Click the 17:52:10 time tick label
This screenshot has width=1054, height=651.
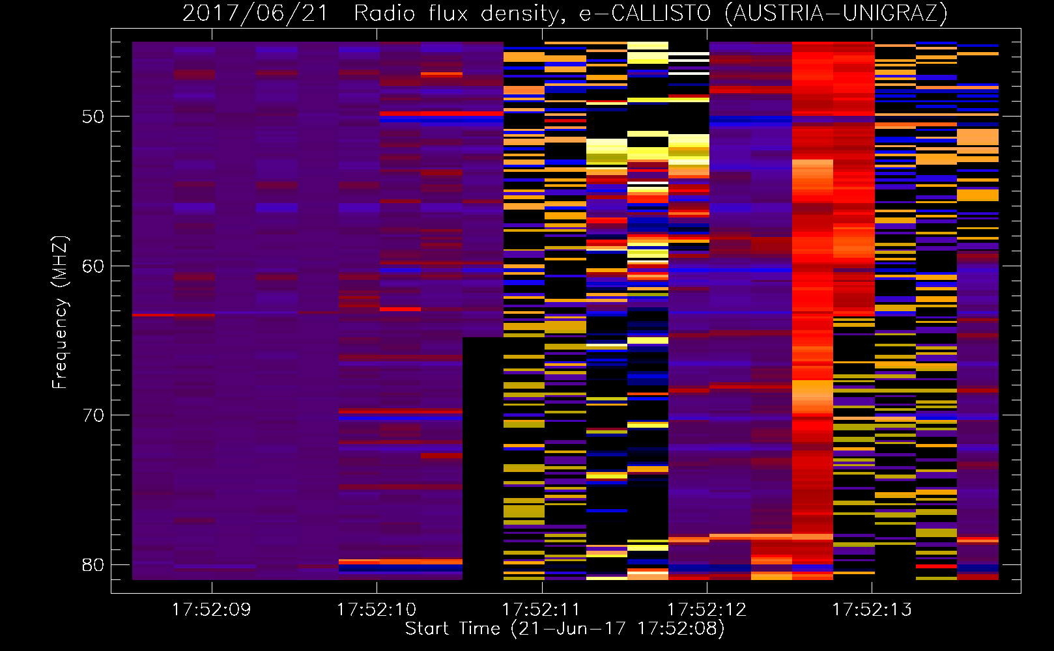[376, 610]
